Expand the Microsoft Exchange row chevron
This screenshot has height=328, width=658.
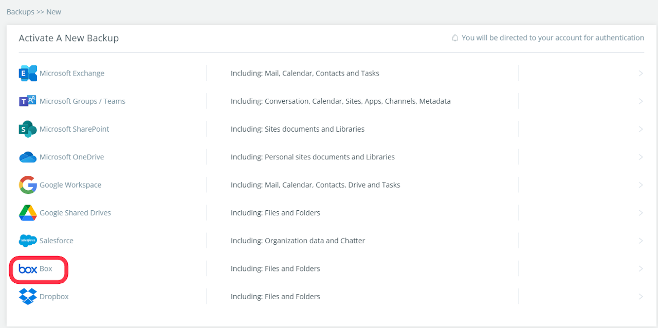pyautogui.click(x=641, y=74)
